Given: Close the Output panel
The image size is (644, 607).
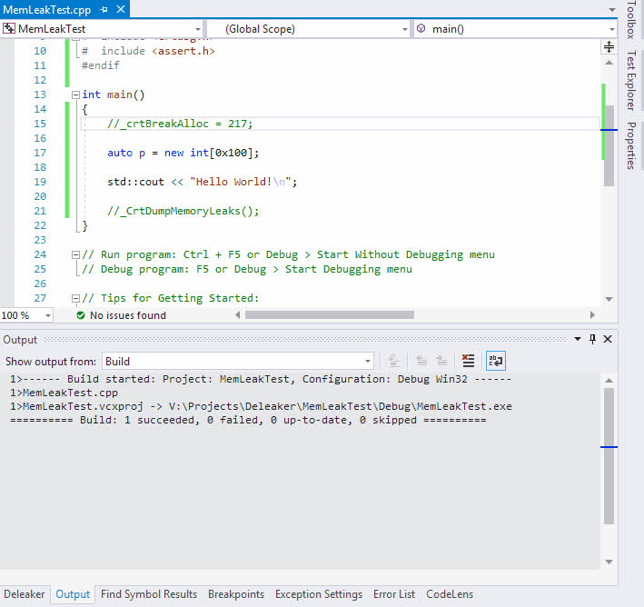Looking at the screenshot, I should [x=608, y=339].
